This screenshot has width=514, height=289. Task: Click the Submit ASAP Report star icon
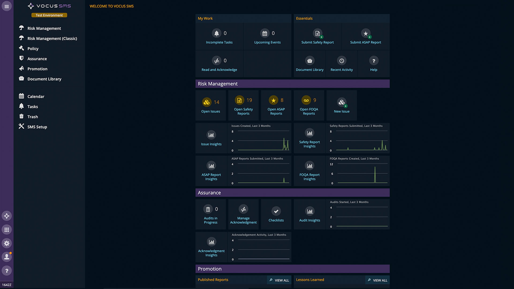tap(365, 33)
